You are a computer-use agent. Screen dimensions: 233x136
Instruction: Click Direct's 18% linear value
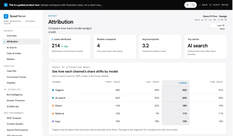point(185,106)
